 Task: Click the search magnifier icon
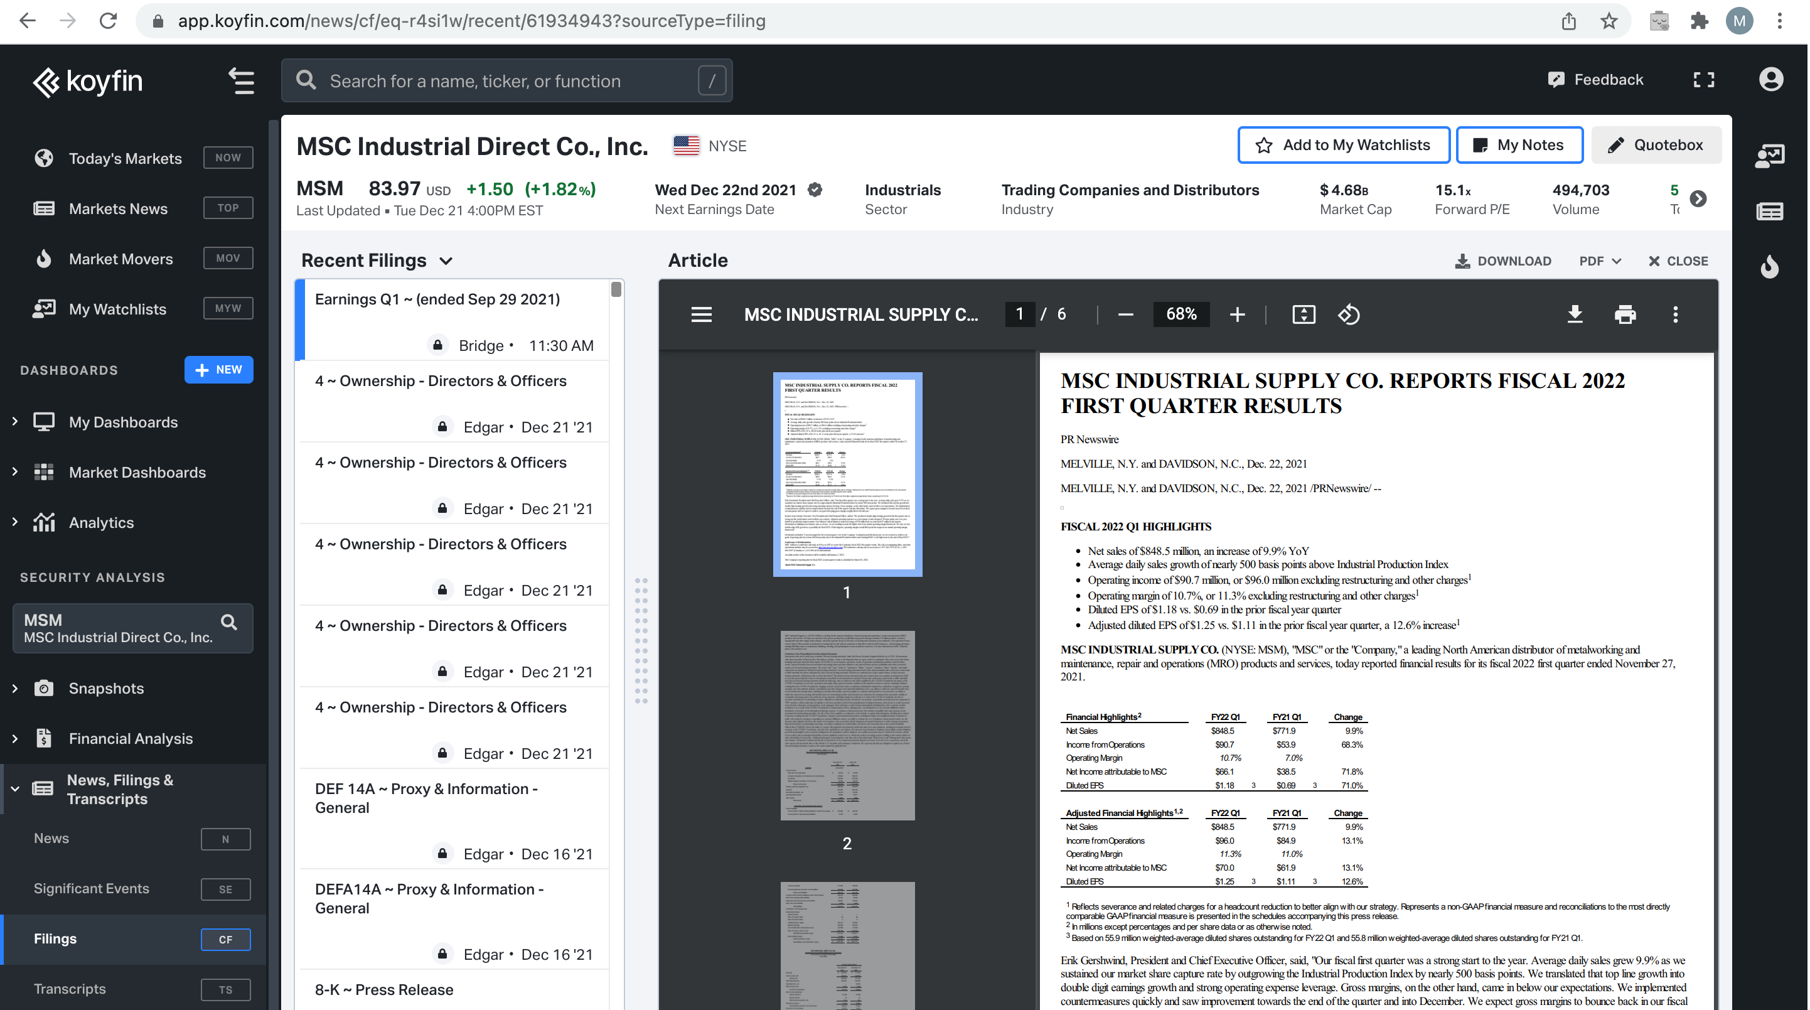tap(306, 80)
